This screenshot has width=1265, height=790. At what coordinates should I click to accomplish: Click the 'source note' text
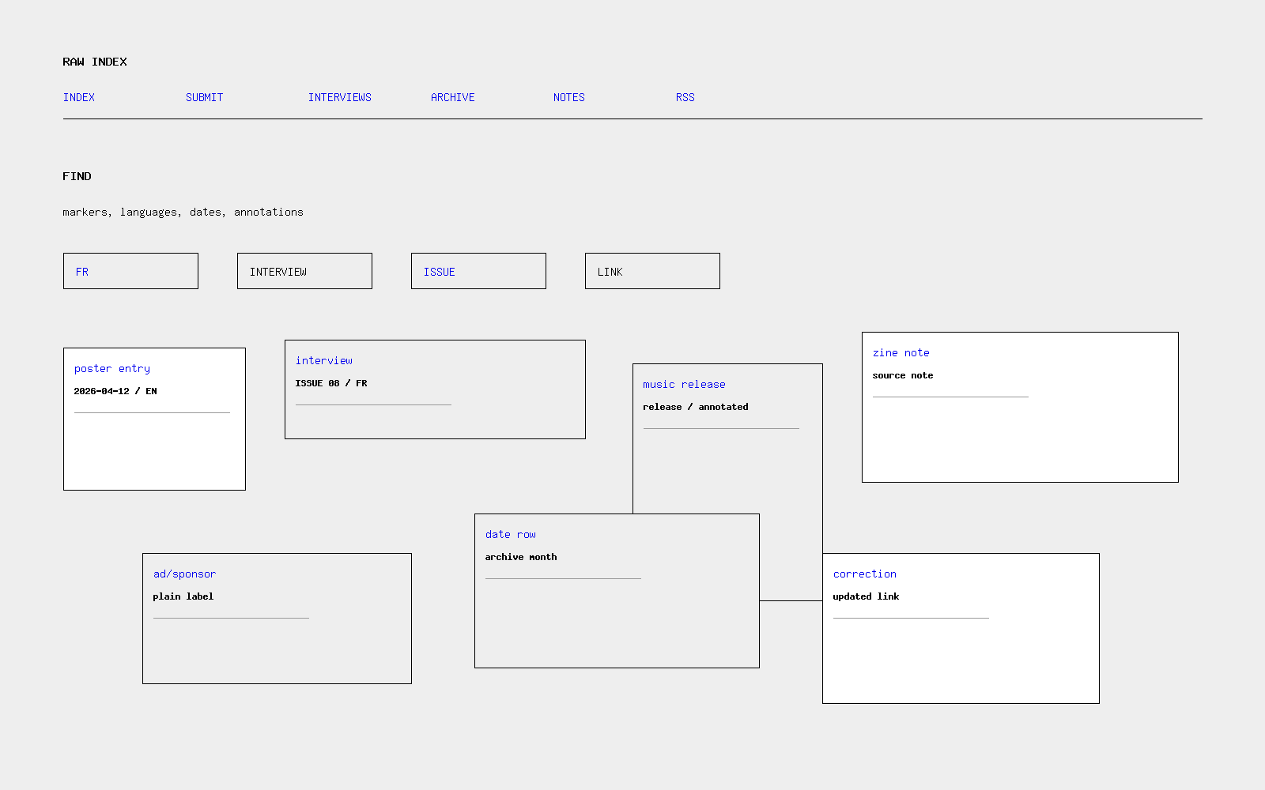pos(903,375)
